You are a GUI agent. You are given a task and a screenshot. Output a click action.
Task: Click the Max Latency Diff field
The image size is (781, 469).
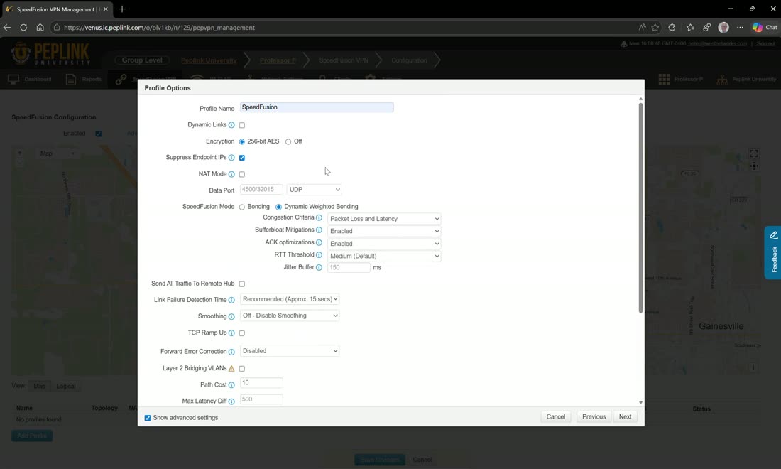[x=261, y=399]
